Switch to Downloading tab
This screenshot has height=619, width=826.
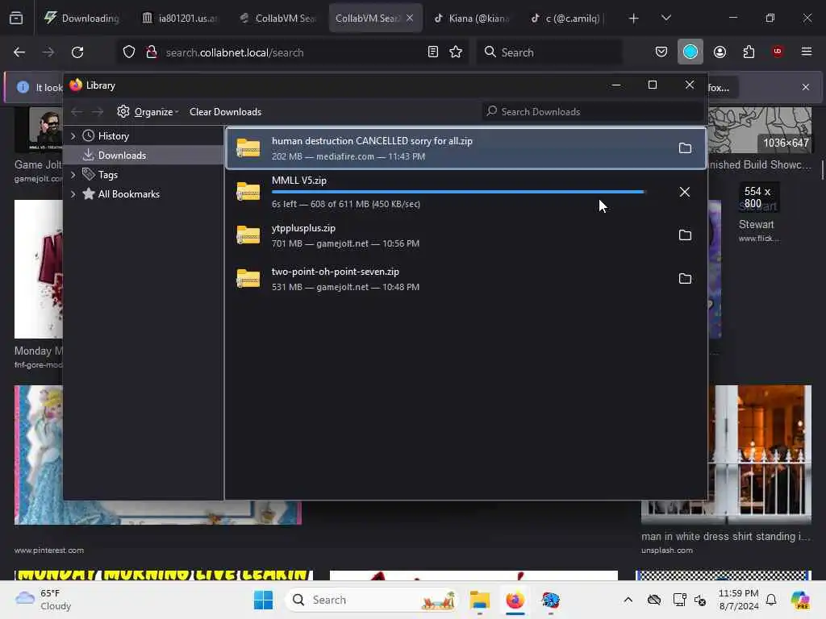pos(82,19)
